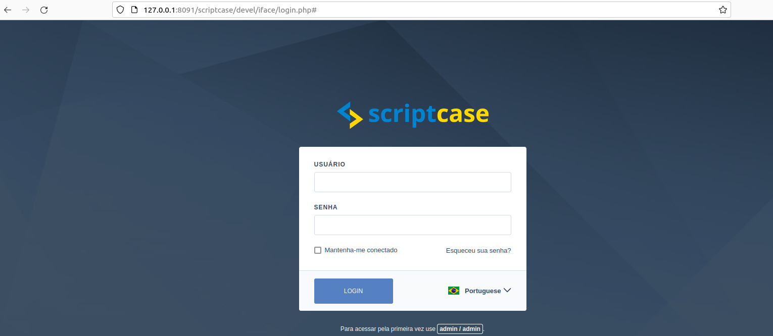Click the Mantenha-me conectado label
Image resolution: width=773 pixels, height=336 pixels.
tap(361, 250)
